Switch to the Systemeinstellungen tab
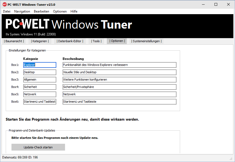 pos(146,41)
